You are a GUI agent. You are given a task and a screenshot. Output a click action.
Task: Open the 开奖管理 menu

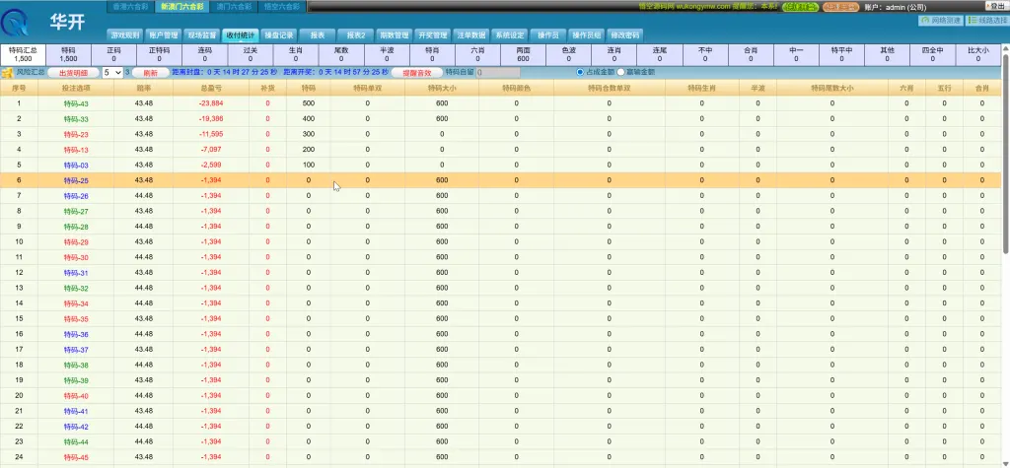click(x=432, y=34)
